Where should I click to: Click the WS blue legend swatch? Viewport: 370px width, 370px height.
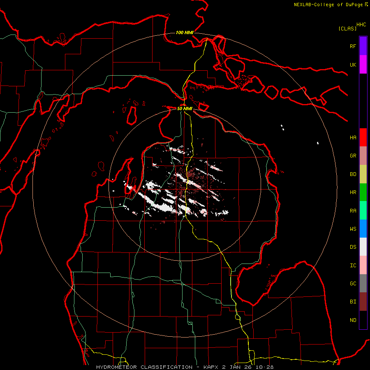click(363, 229)
